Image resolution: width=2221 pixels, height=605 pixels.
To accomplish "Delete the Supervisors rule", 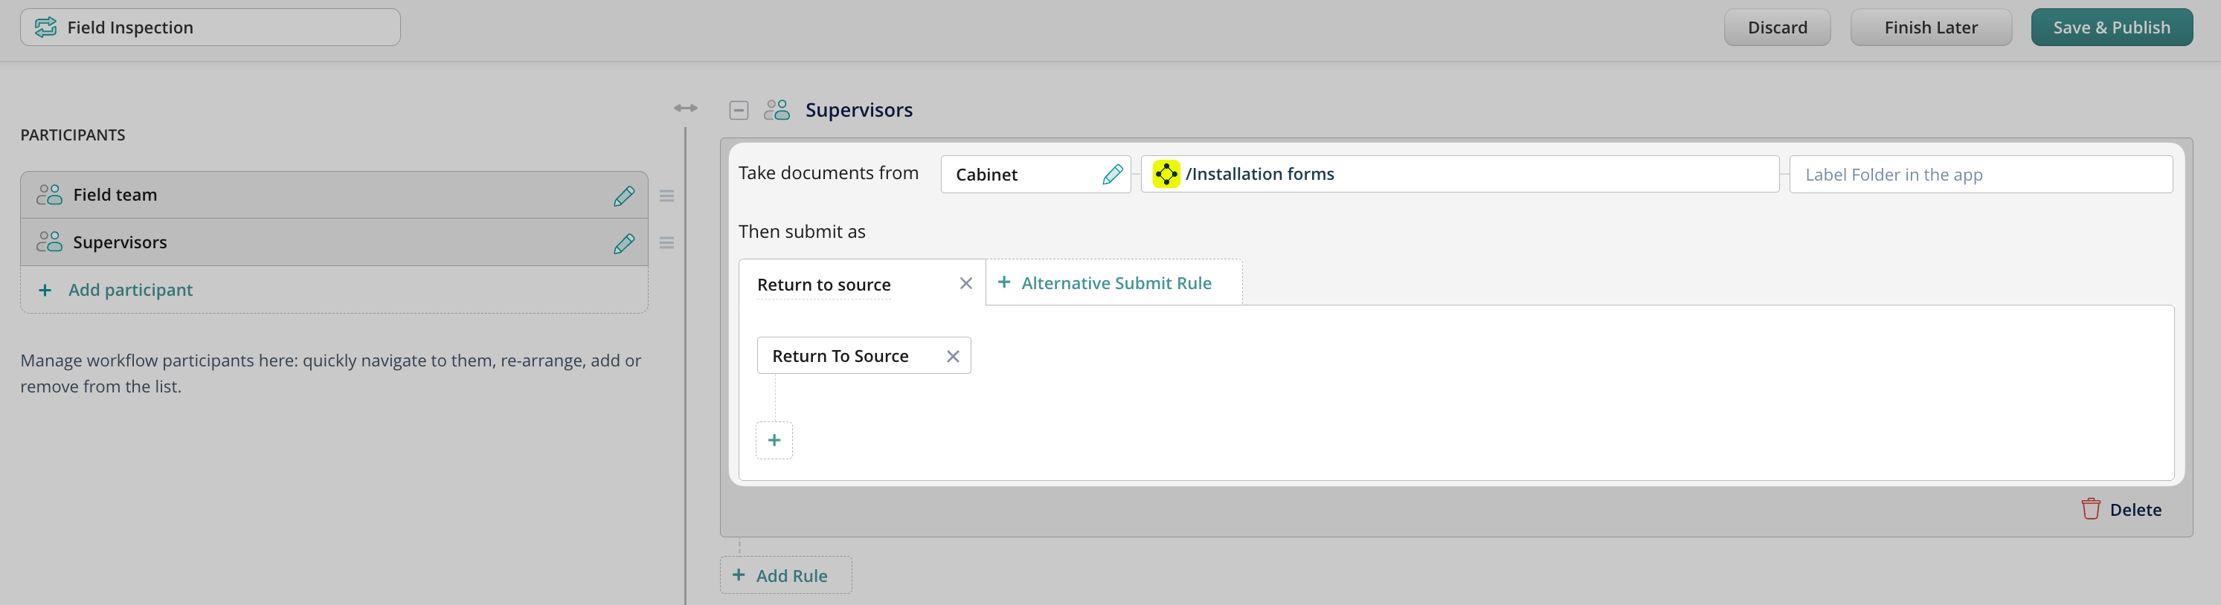I will [x=2121, y=509].
